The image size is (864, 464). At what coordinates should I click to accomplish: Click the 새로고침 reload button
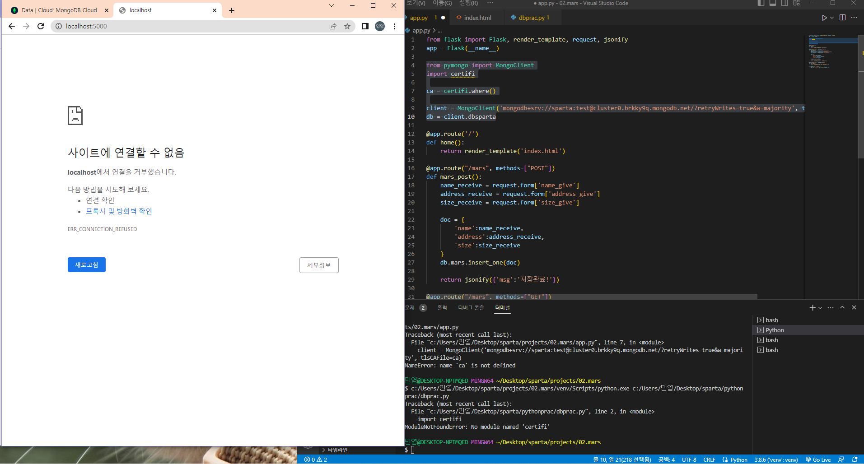click(87, 265)
